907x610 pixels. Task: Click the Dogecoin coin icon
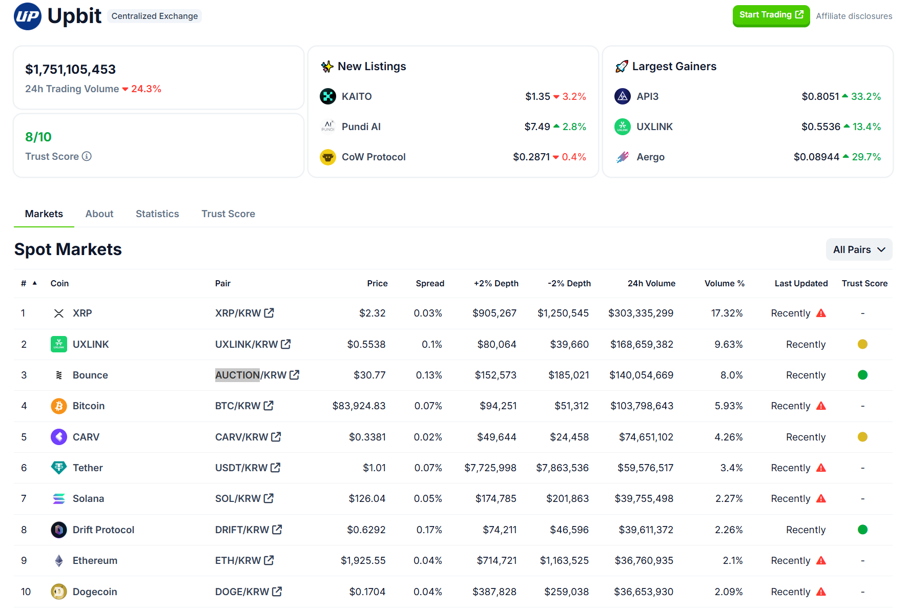pos(59,592)
